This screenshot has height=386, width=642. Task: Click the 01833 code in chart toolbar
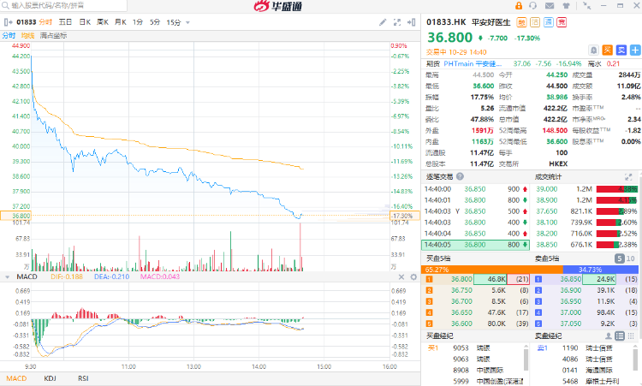pyautogui.click(x=27, y=22)
